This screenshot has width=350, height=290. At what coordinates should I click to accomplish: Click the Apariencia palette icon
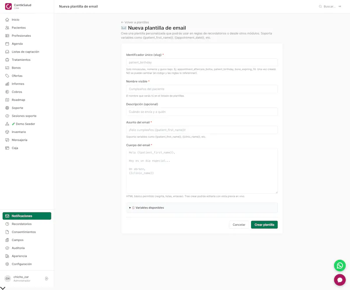tap(7, 256)
